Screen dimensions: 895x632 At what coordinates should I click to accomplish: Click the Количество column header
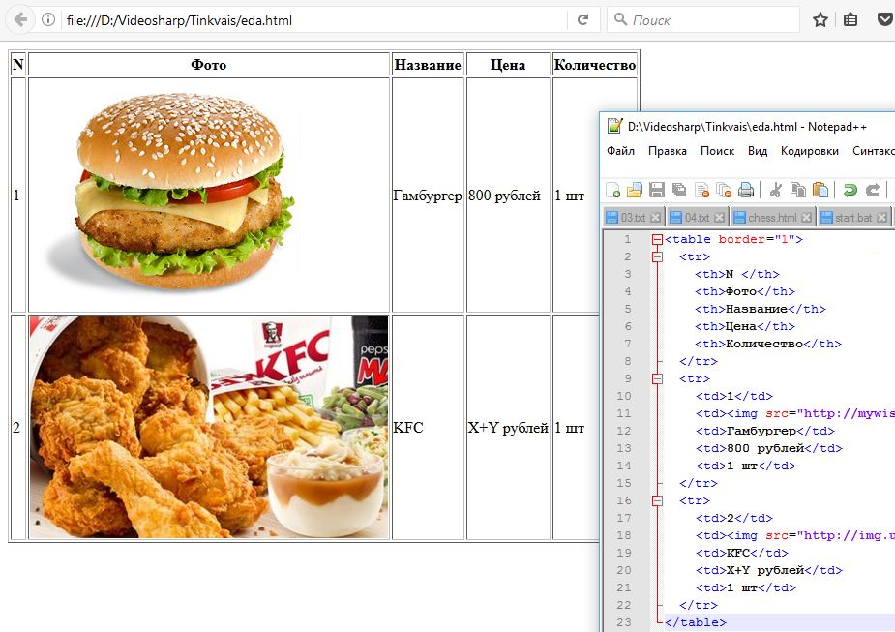tap(595, 65)
